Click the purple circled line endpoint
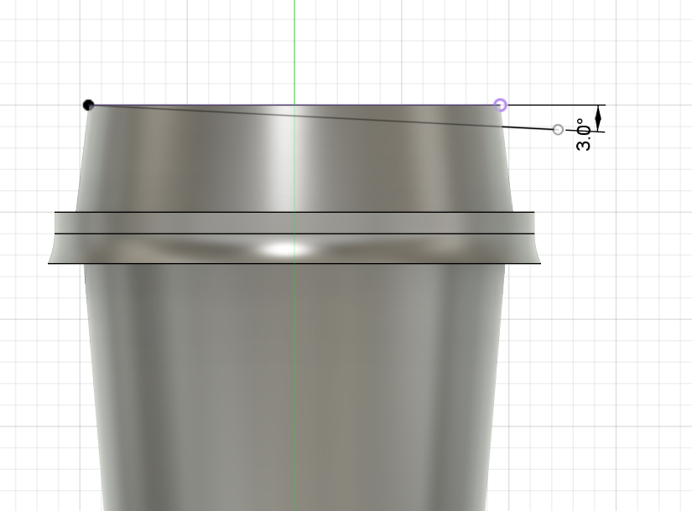692x511 pixels. coord(500,105)
